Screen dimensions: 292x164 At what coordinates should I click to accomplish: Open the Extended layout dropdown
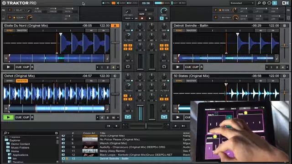242,3
